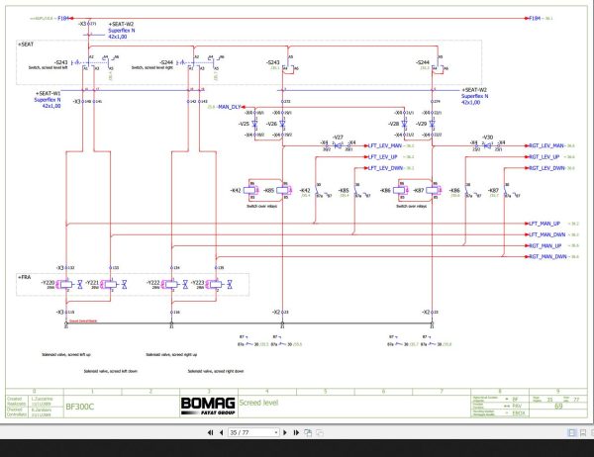Image resolution: width=594 pixels, height=457 pixels.
Task: Click the -Y223 solenoid valve label
Action: click(198, 283)
